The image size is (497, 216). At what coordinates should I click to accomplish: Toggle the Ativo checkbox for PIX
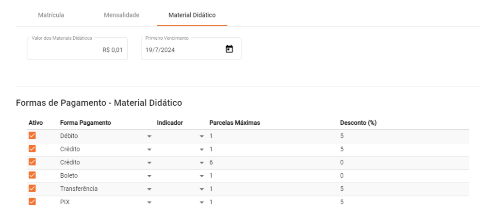point(33,201)
